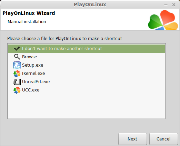This screenshot has width=180, height=146.
Task: Click empty area of the file list
Action: [87, 106]
